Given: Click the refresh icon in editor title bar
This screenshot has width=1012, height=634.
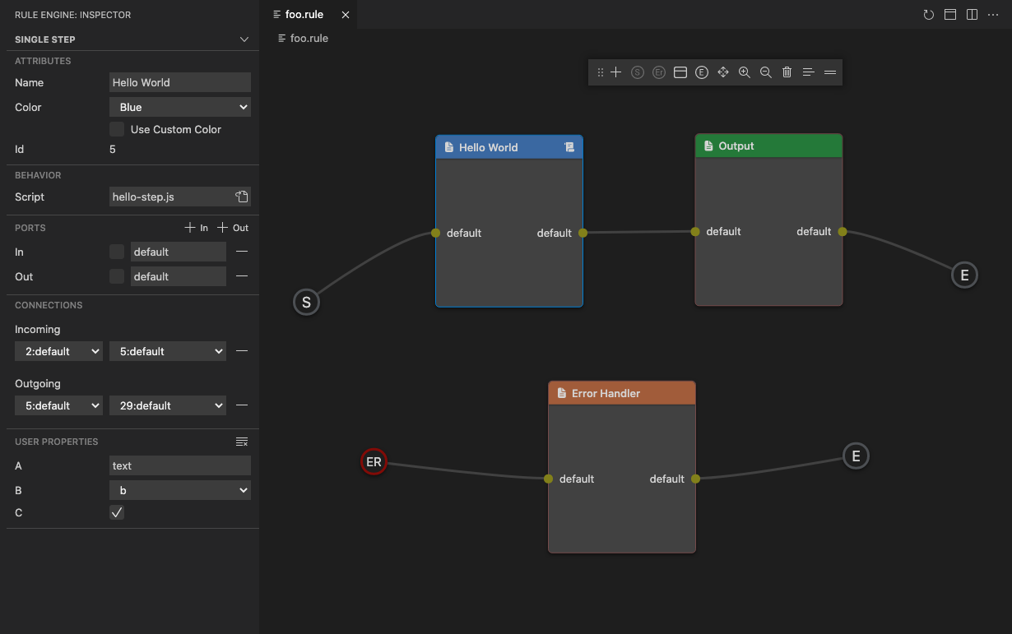Looking at the screenshot, I should tap(928, 15).
